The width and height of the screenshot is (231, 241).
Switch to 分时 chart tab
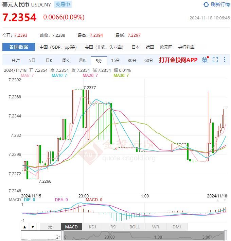pos(16,60)
